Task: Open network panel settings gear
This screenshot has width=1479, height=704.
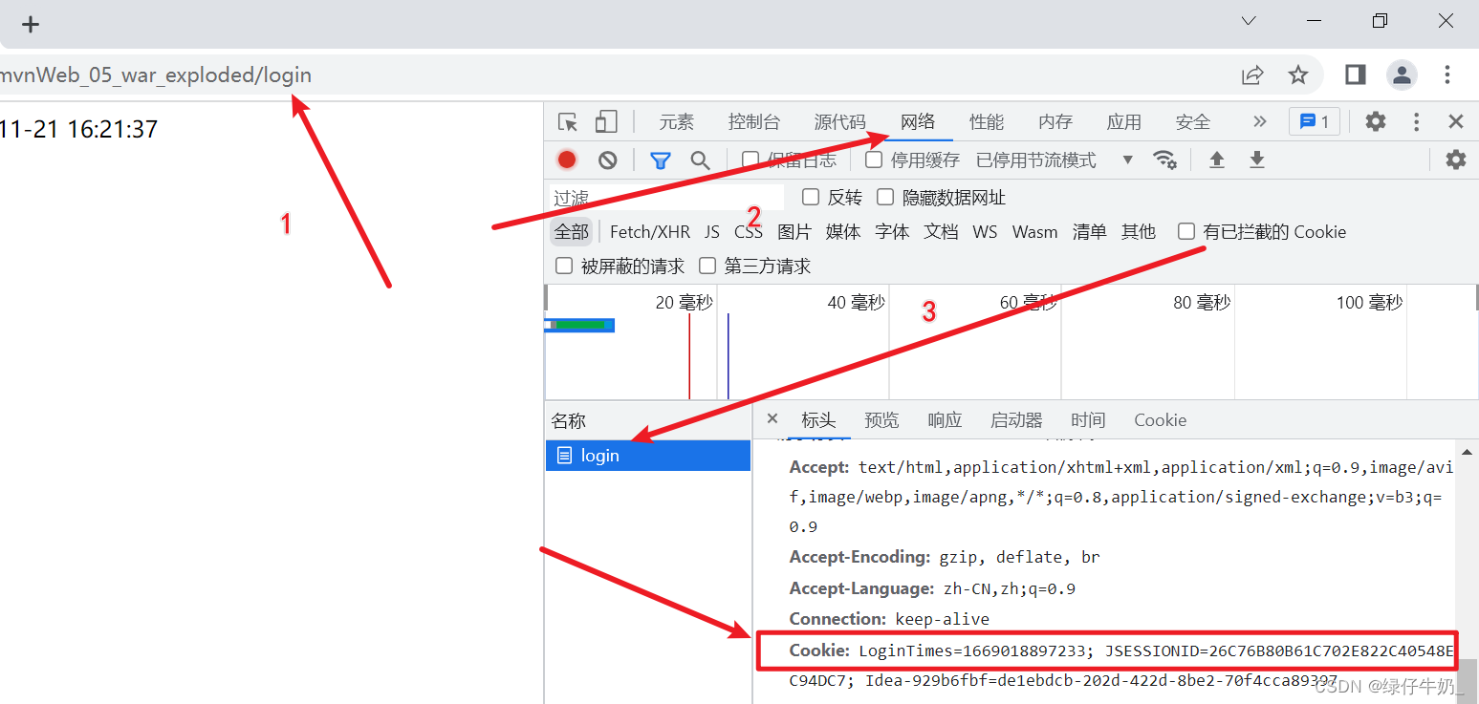Action: click(1455, 160)
